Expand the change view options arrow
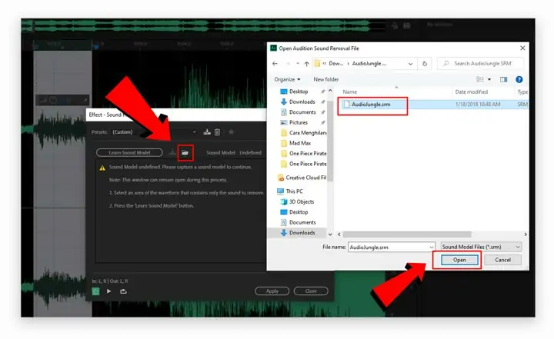 tap(489, 79)
